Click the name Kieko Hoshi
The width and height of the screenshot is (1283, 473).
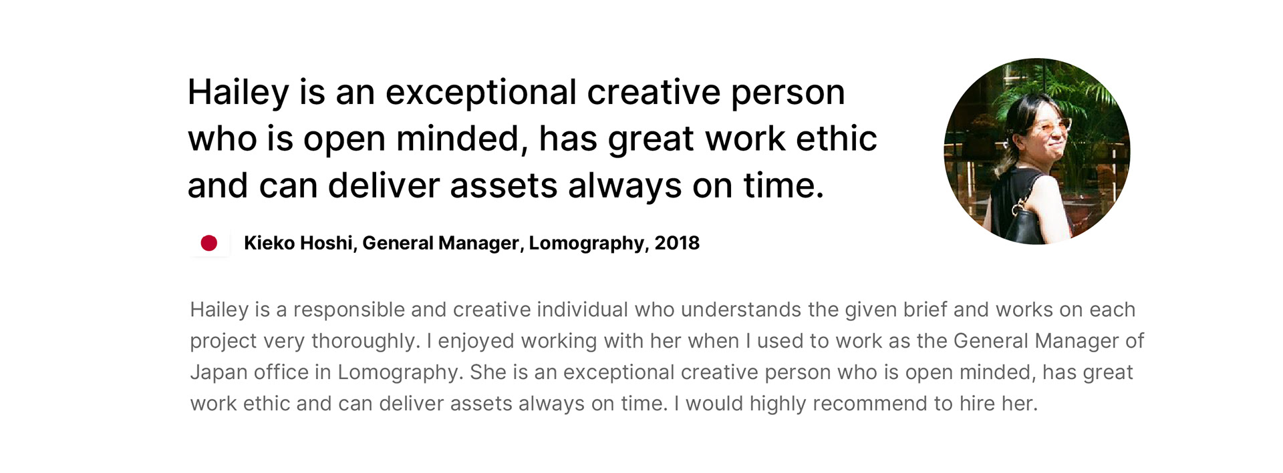pos(297,244)
